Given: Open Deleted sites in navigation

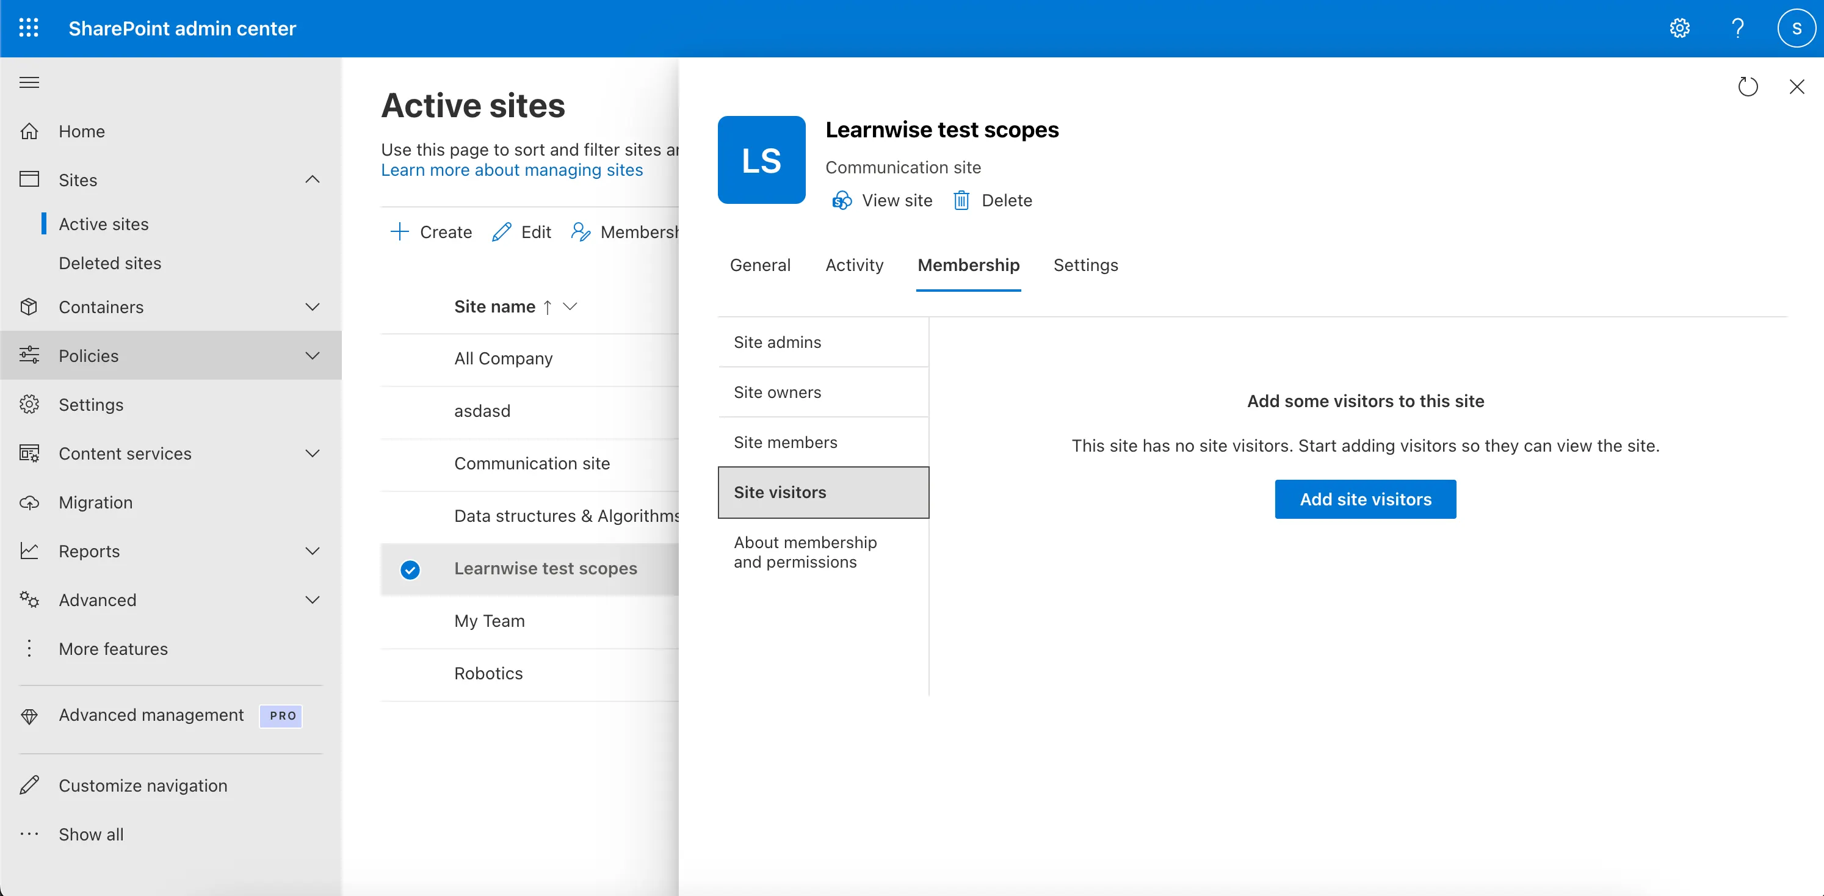Looking at the screenshot, I should [x=110, y=263].
